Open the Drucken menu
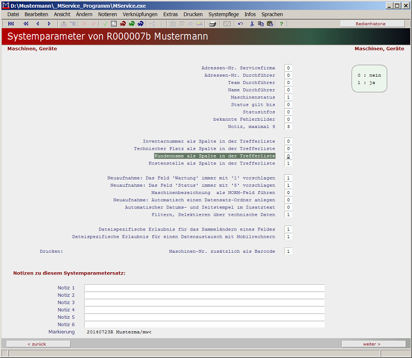Screen dimensions: 412x358 coord(193,14)
